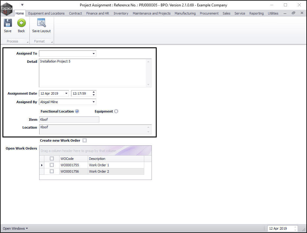Switch to the Contract tab

click(x=75, y=13)
